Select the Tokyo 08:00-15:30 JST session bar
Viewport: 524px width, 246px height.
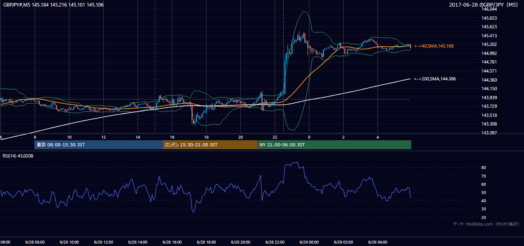pos(98,145)
